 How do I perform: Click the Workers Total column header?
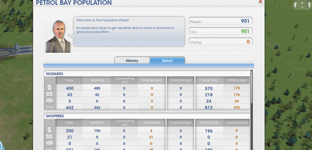coord(69,80)
